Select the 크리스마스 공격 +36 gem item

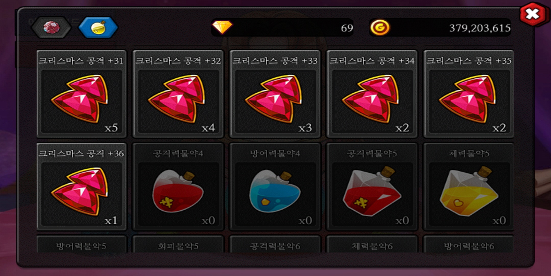(x=81, y=187)
